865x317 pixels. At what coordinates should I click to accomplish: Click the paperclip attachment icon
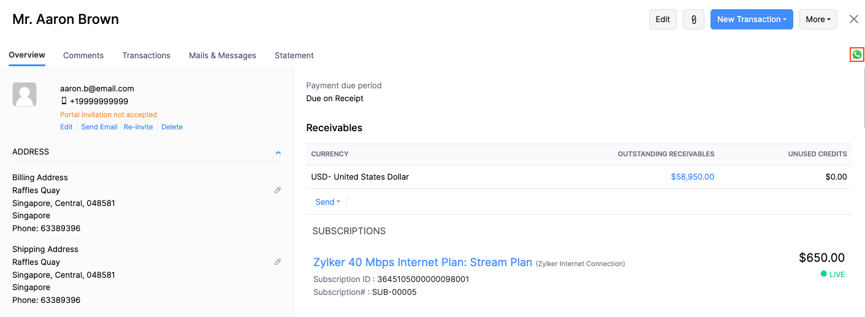[x=693, y=20]
